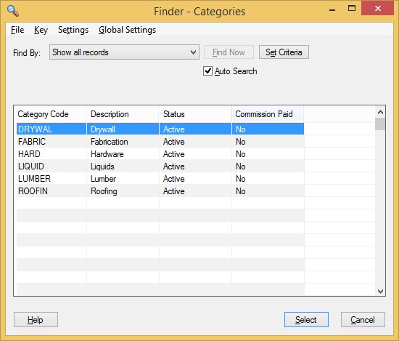The height and width of the screenshot is (341, 399).
Task: Open the Find By dropdown
Action: pyautogui.click(x=124, y=52)
